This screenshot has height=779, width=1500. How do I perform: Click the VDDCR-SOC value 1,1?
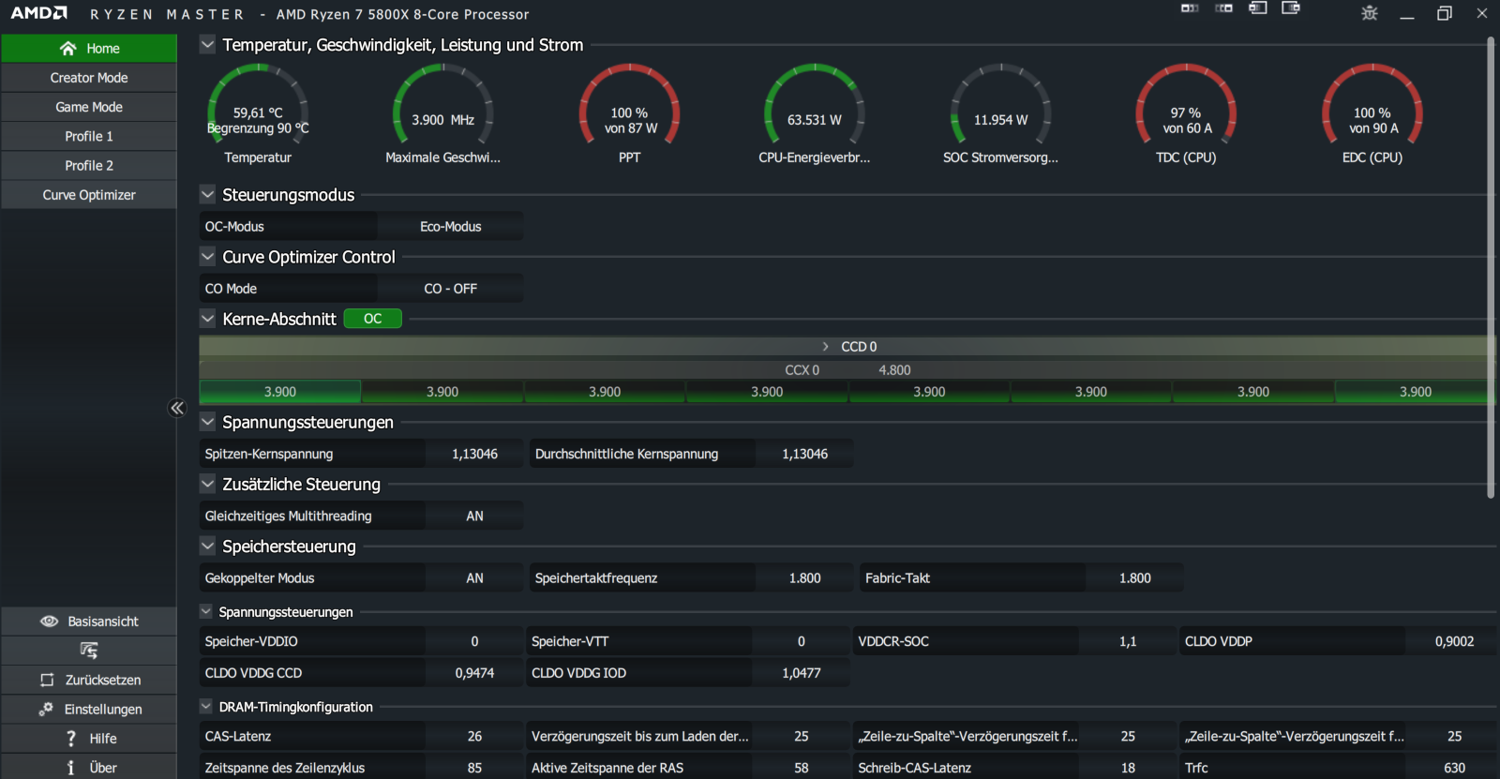tap(1128, 641)
